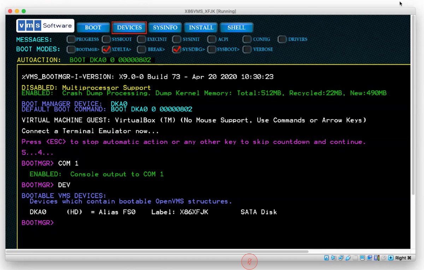Toggle the PROGRESS messages checkbox
Screen dimensions: 424x270
(x=71, y=39)
